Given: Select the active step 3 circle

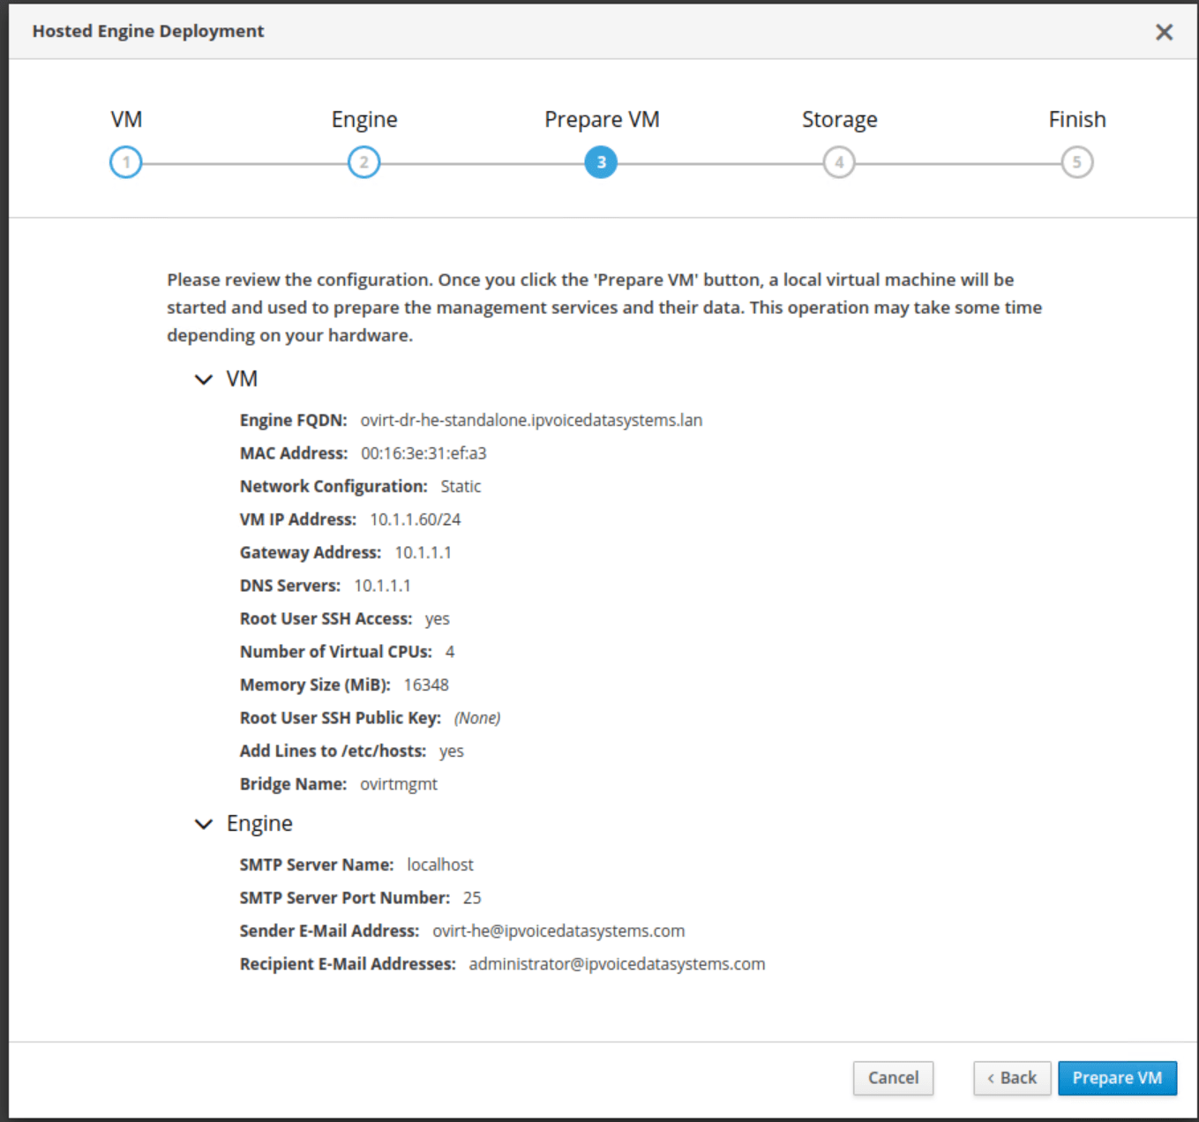Looking at the screenshot, I should [601, 162].
